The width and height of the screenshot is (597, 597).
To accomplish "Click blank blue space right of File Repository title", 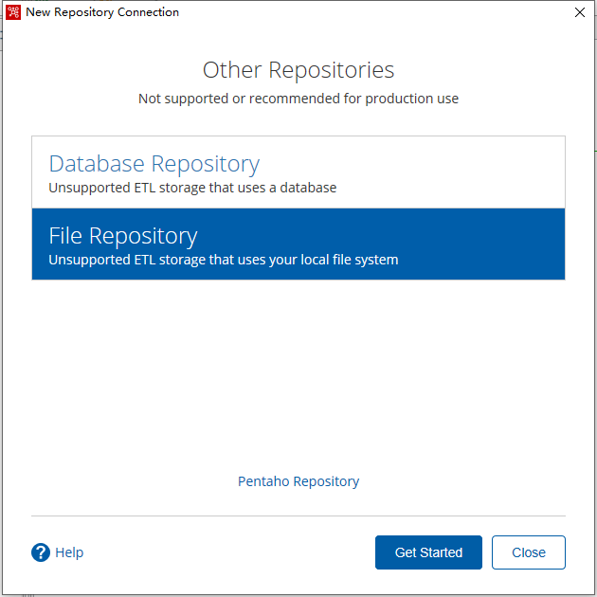I will pos(381,236).
